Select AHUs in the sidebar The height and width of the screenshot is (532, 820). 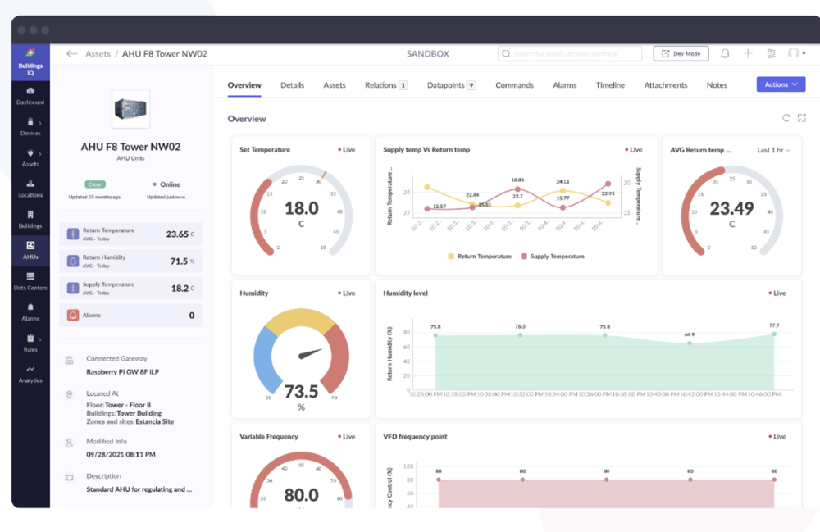(x=30, y=250)
